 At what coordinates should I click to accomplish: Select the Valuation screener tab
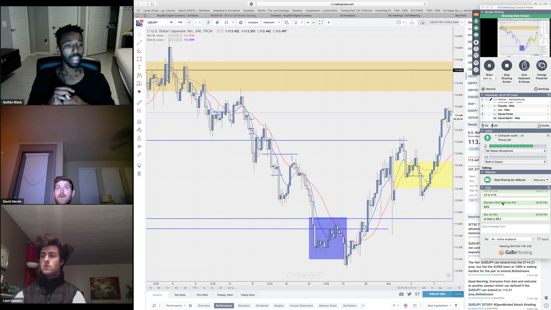[244, 305]
